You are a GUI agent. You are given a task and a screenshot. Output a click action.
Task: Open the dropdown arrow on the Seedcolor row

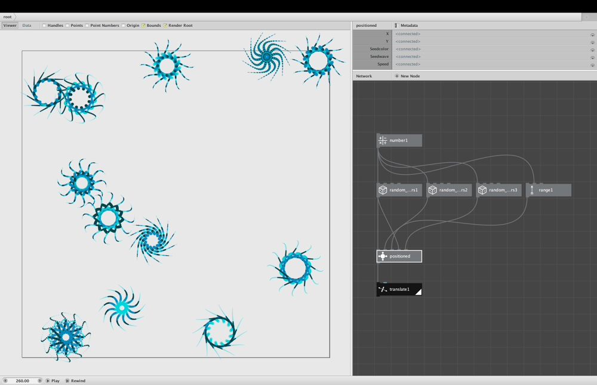click(592, 50)
